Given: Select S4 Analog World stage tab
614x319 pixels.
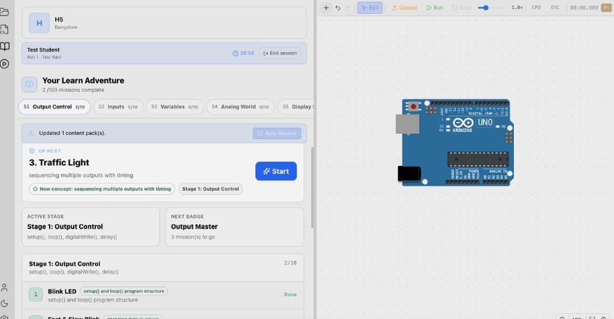Looking at the screenshot, I should pos(240,107).
